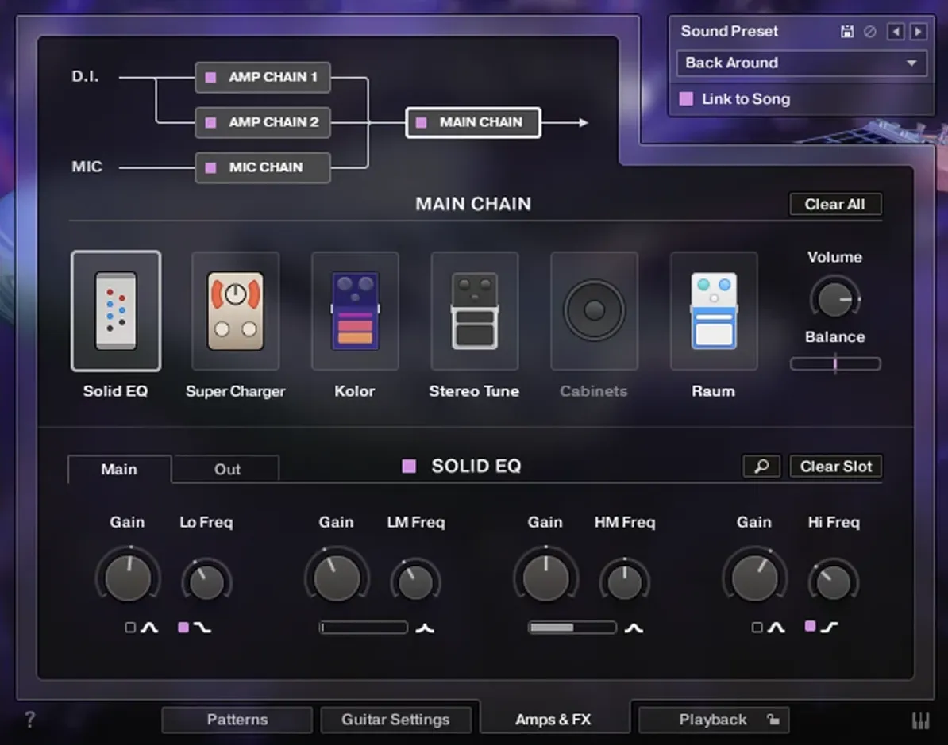The image size is (948, 745).
Task: Click the "Sound Preset" header label
Action: click(729, 32)
